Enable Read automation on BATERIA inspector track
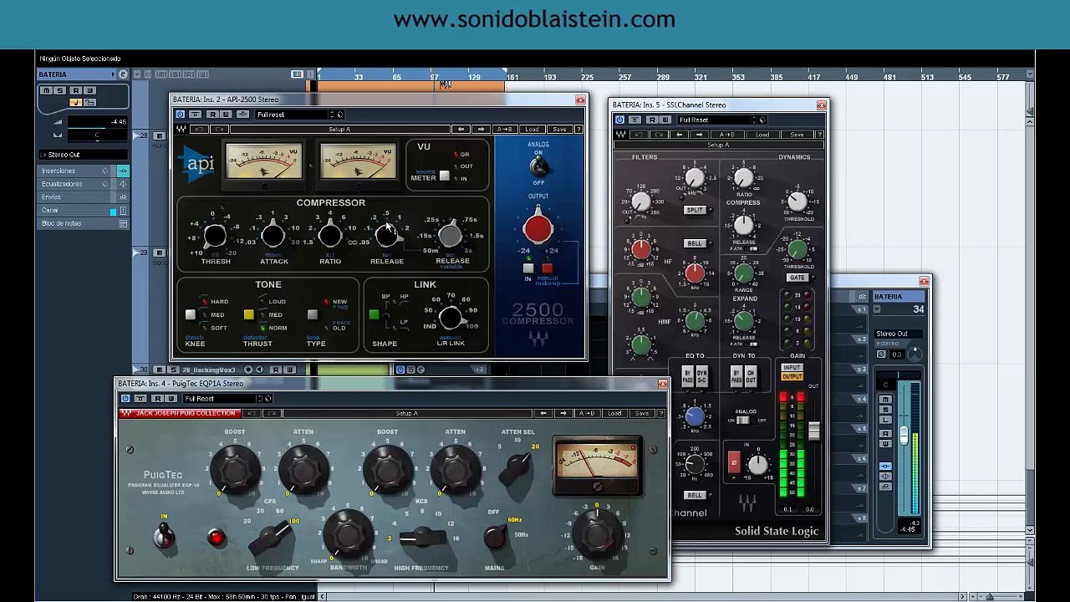Image resolution: width=1070 pixels, height=602 pixels. click(76, 90)
